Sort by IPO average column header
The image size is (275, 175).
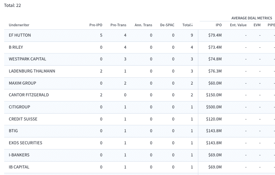[219, 25]
